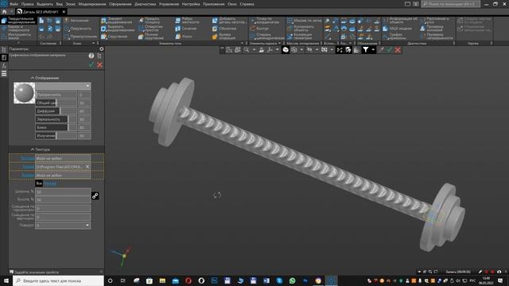
Task: Open dropdown arrow next to filter funnel
Action: click(x=373, y=50)
